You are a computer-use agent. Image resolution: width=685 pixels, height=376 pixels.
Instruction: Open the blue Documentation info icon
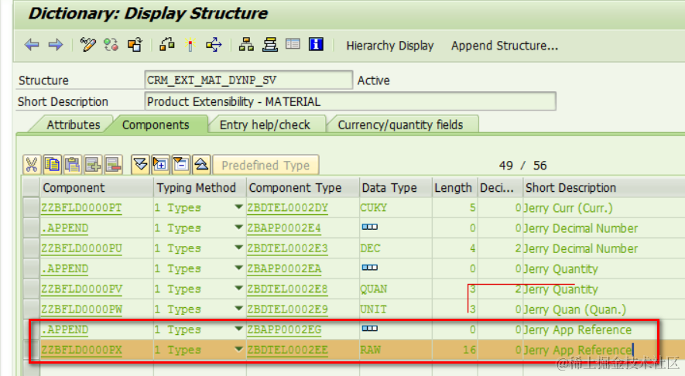(x=316, y=44)
